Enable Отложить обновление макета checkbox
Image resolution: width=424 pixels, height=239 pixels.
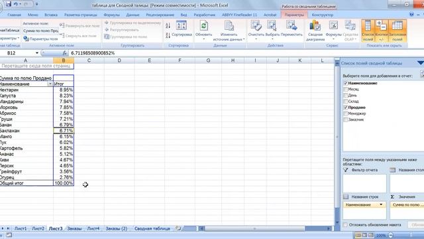[345, 225]
